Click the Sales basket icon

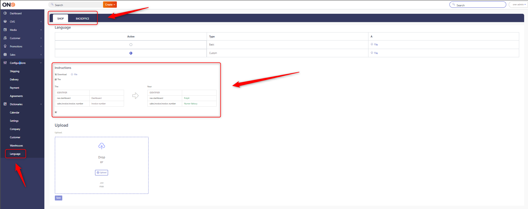coord(5,55)
